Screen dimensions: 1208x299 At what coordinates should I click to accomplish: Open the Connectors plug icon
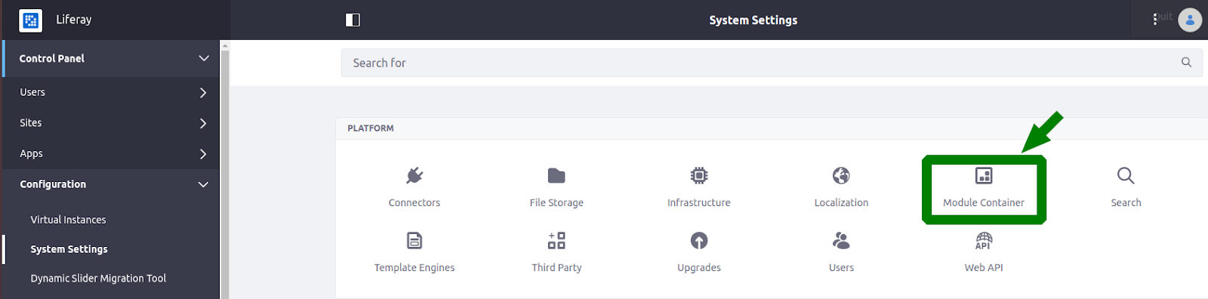(414, 176)
